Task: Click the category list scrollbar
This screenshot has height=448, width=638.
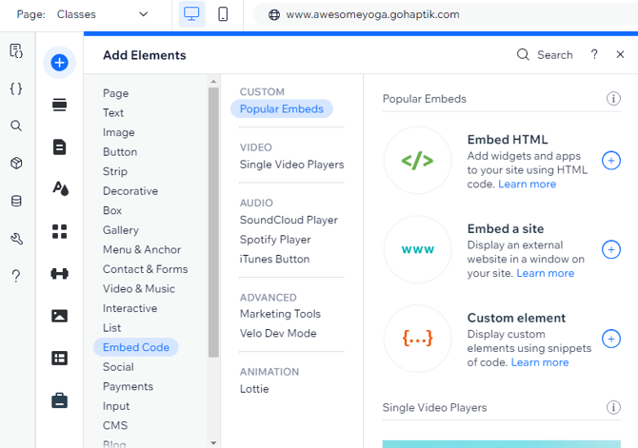Action: (x=213, y=219)
